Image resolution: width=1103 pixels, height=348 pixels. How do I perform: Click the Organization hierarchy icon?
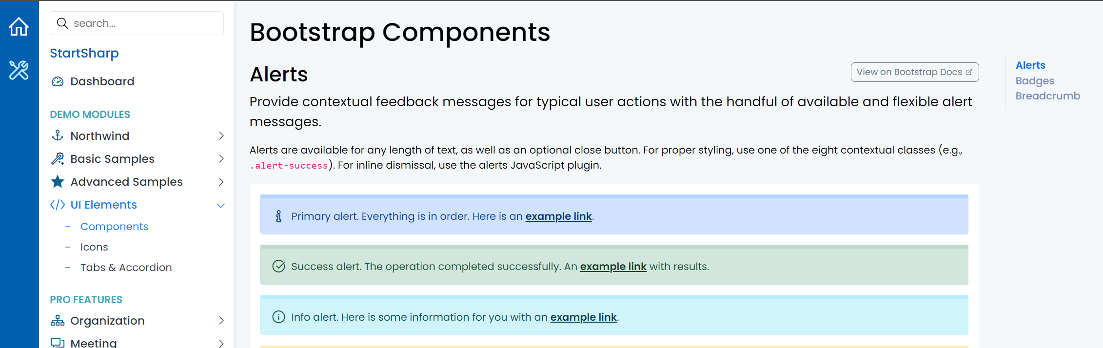point(58,321)
